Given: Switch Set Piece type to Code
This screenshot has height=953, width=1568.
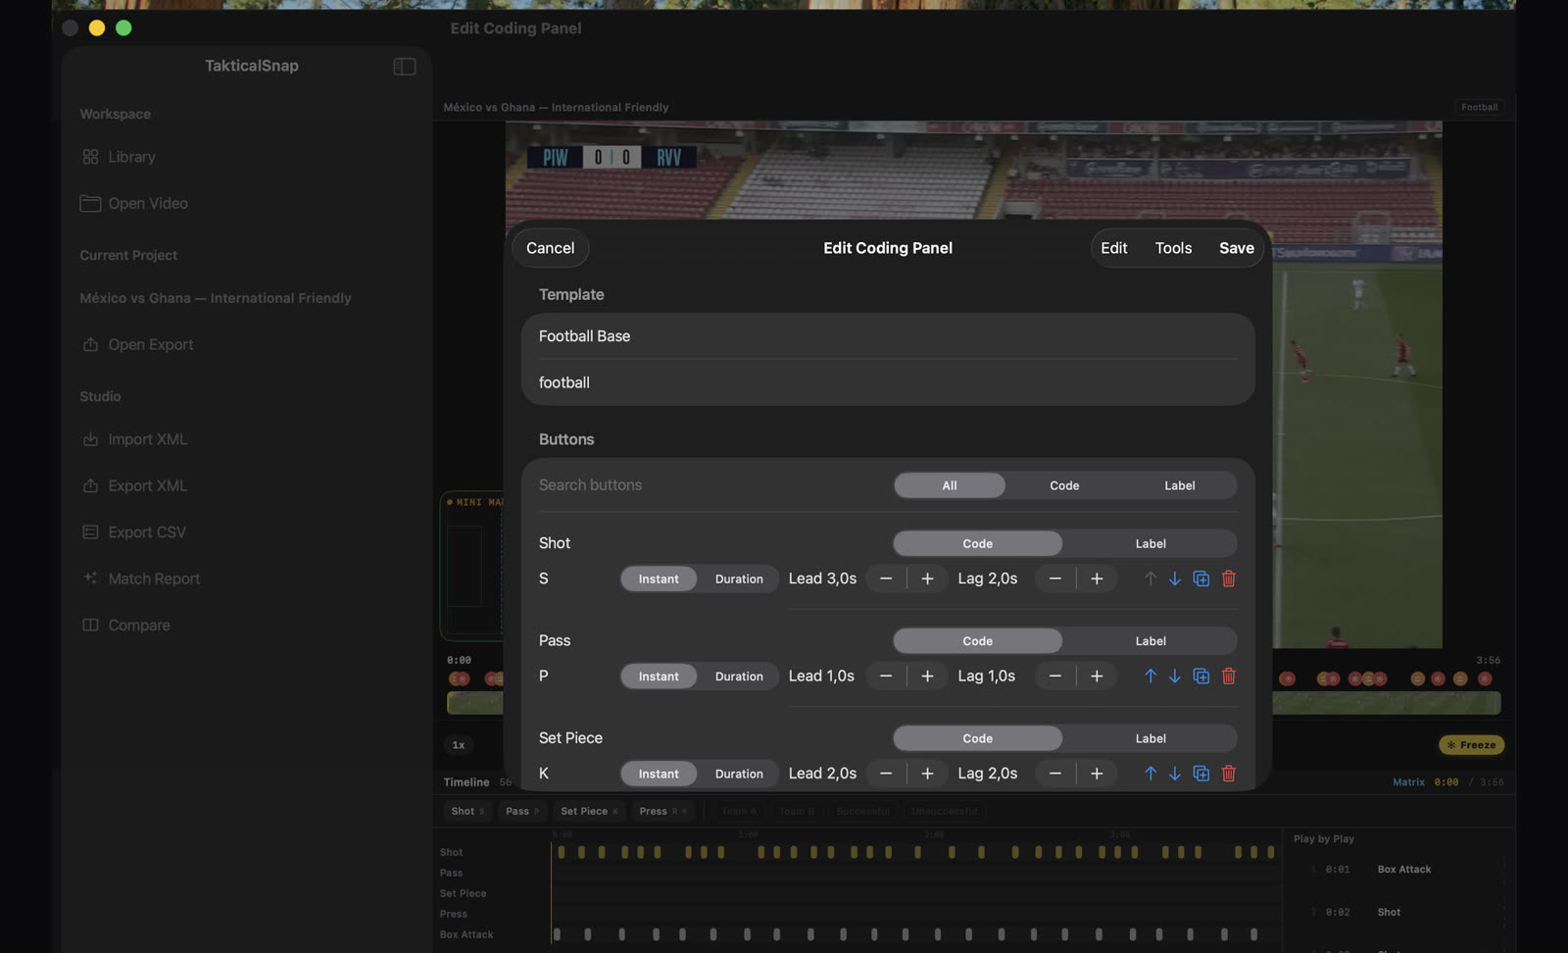Looking at the screenshot, I should click(977, 738).
